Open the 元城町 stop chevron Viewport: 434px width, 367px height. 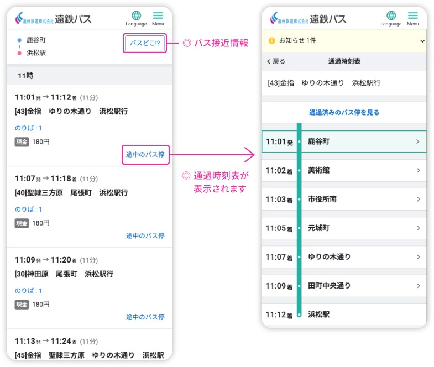pyautogui.click(x=419, y=228)
